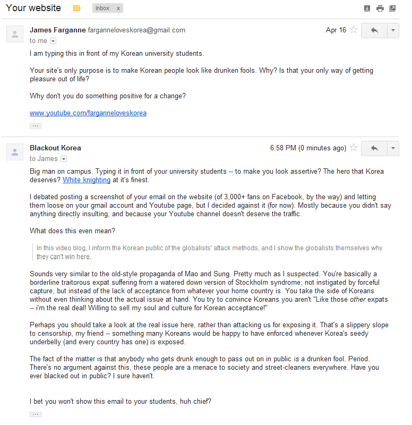Show trimmed content in the first email
This screenshot has width=412, height=425.
35,125
